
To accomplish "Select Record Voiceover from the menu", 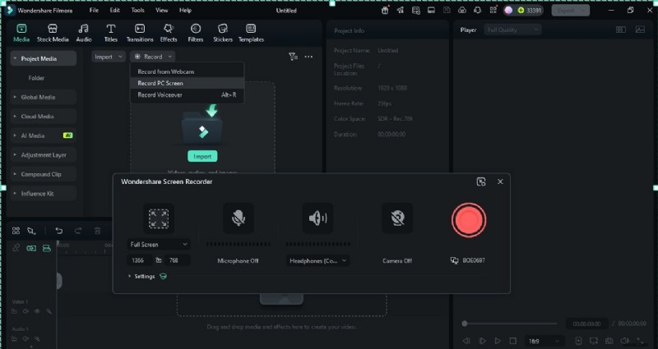I will pyautogui.click(x=160, y=94).
